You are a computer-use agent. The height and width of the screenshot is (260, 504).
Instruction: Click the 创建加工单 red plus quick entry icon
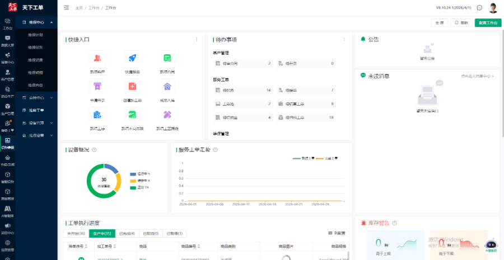(132, 86)
